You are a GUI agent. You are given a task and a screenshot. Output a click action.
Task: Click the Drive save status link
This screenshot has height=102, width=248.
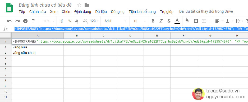click(206, 12)
